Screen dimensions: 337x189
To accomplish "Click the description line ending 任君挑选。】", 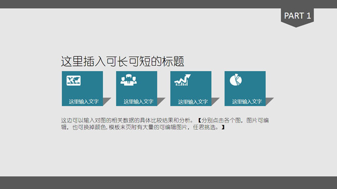I will [x=143, y=127].
